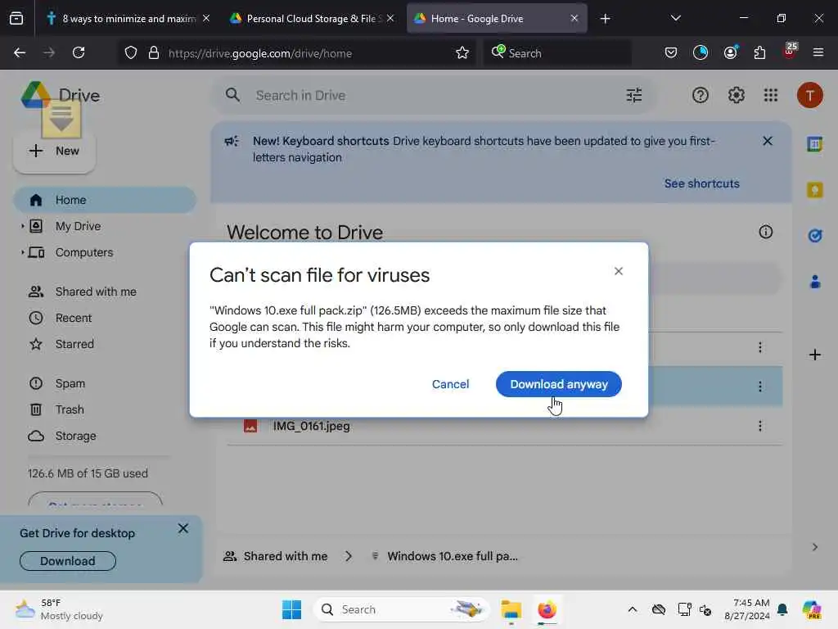The width and height of the screenshot is (838, 629).
Task: Close the Can't scan file dialog
Action: point(619,271)
